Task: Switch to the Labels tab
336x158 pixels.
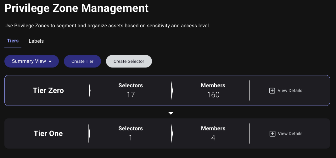Action: [x=36, y=41]
